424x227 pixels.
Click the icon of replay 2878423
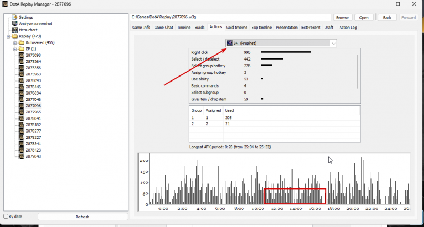click(x=22, y=150)
